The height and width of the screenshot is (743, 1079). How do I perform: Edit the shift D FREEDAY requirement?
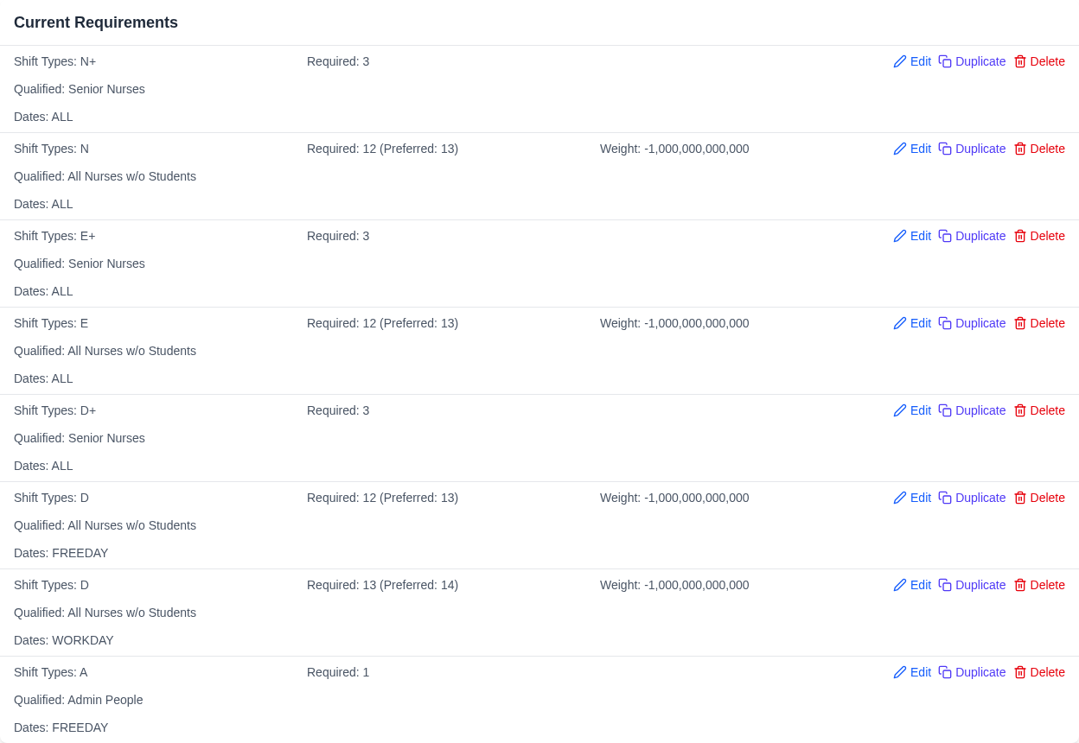click(x=912, y=498)
